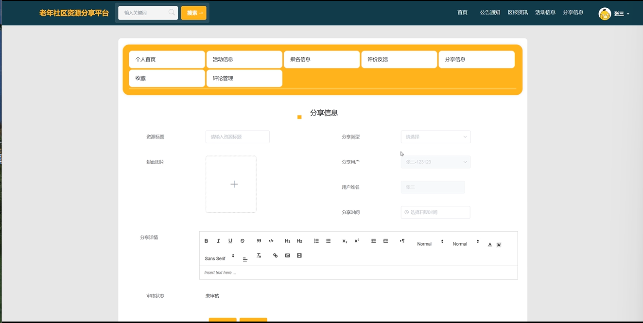The height and width of the screenshot is (323, 643).
Task: Expand the 分享用户 dropdown showing 张三-123123
Action: [435, 162]
